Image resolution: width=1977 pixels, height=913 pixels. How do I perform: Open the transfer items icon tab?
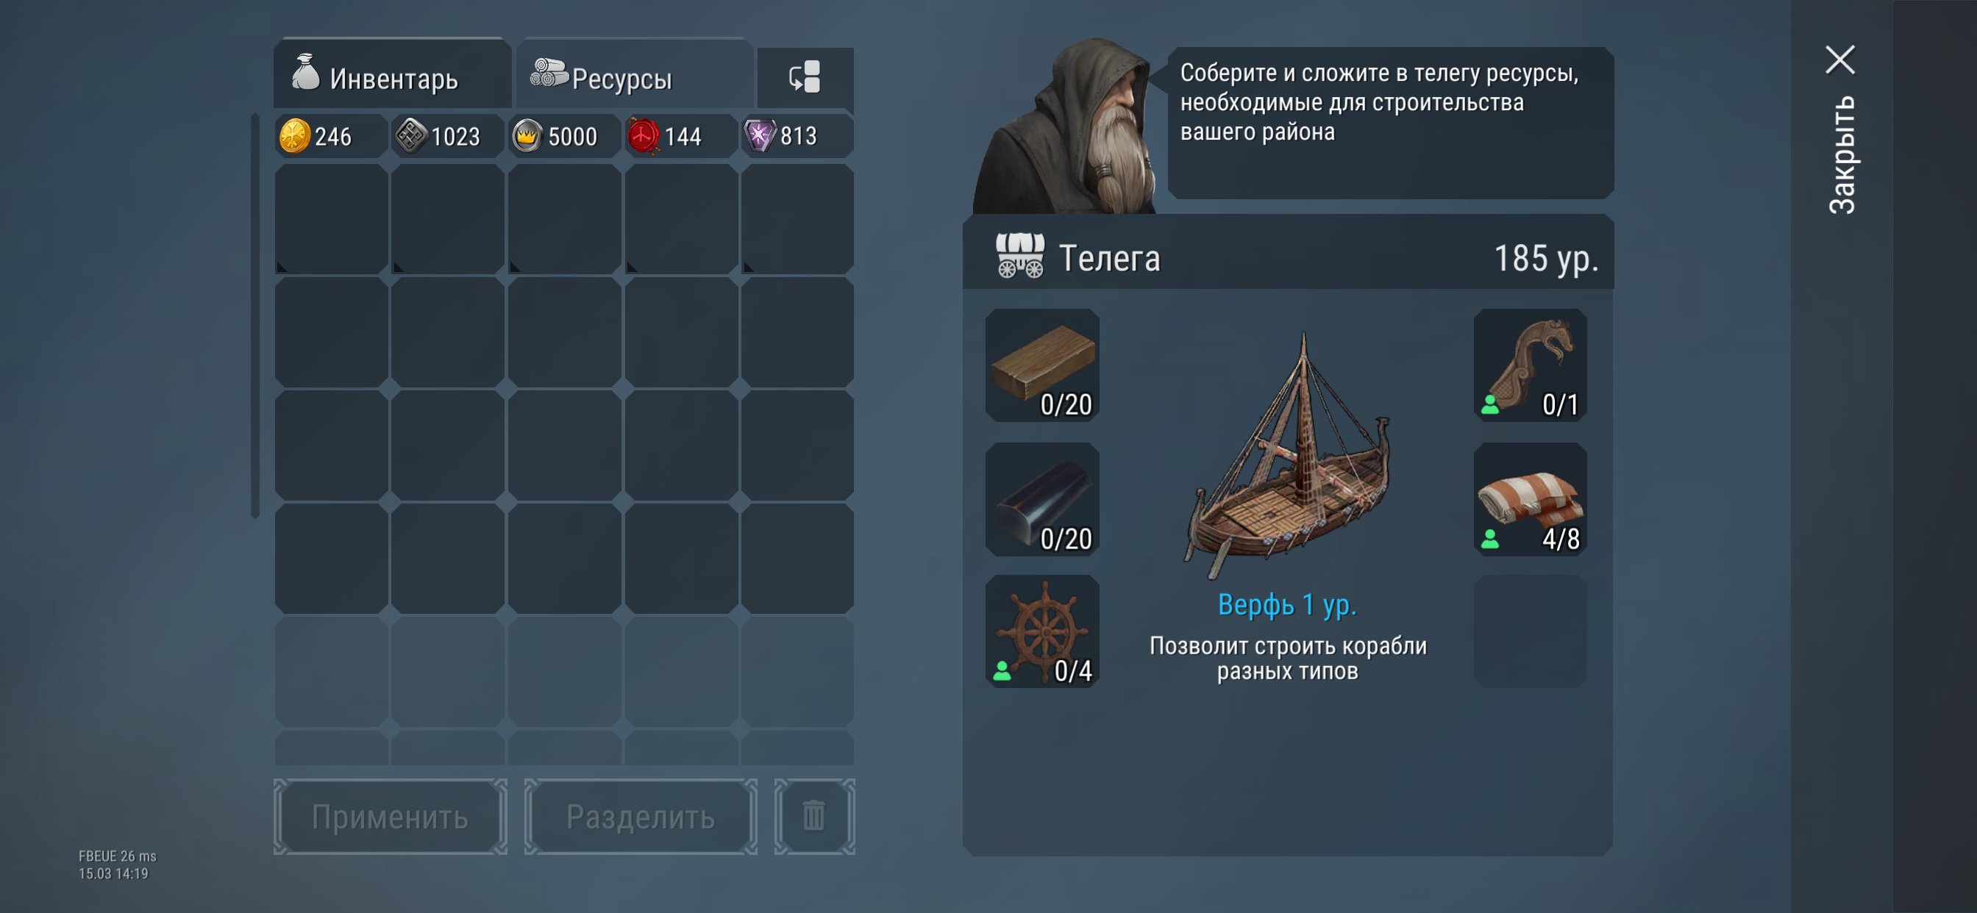(x=805, y=77)
